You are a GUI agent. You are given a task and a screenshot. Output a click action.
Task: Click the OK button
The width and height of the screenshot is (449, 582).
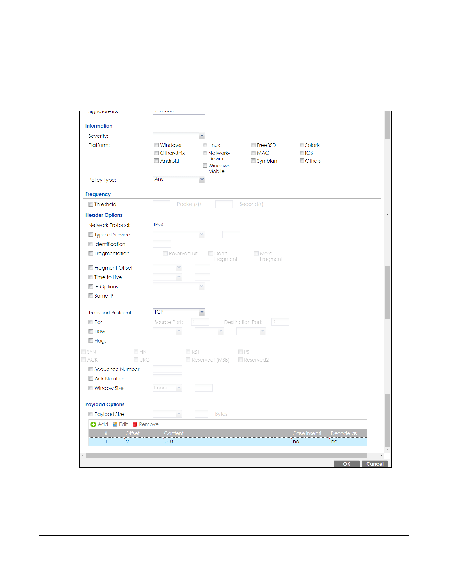(x=347, y=464)
